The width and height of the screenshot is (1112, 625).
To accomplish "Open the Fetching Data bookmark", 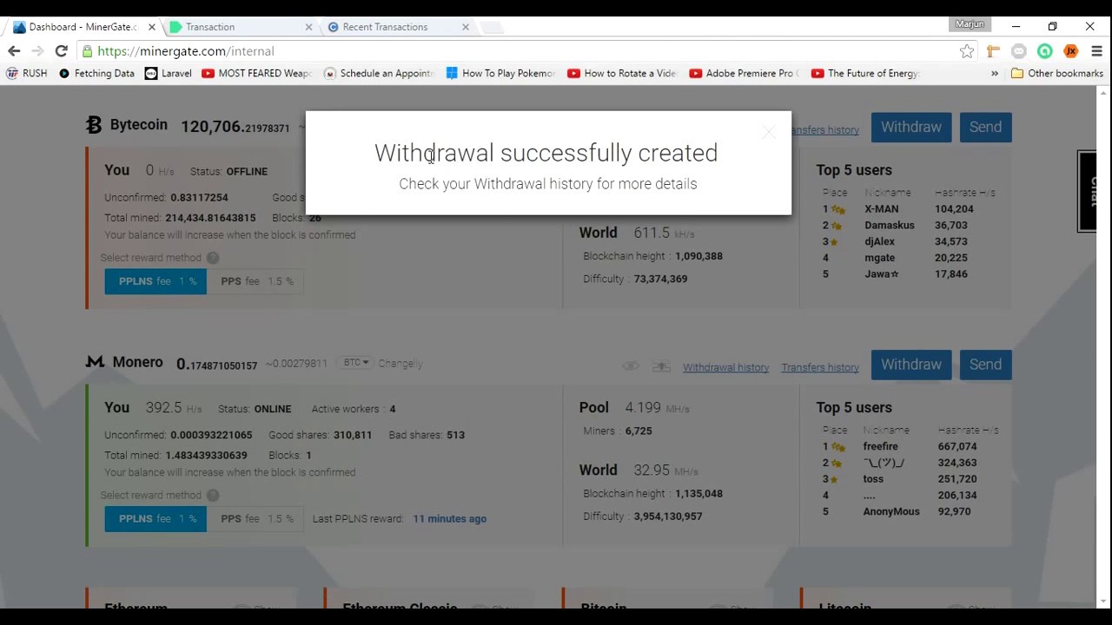I will [96, 74].
